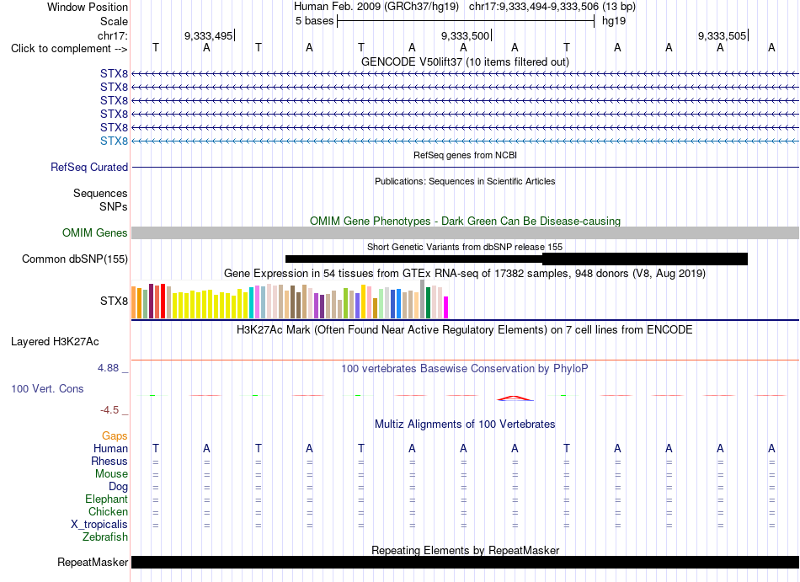
Task: Open 'Short Genetic Variants from dbSNP release 155' title
Action: (x=465, y=247)
